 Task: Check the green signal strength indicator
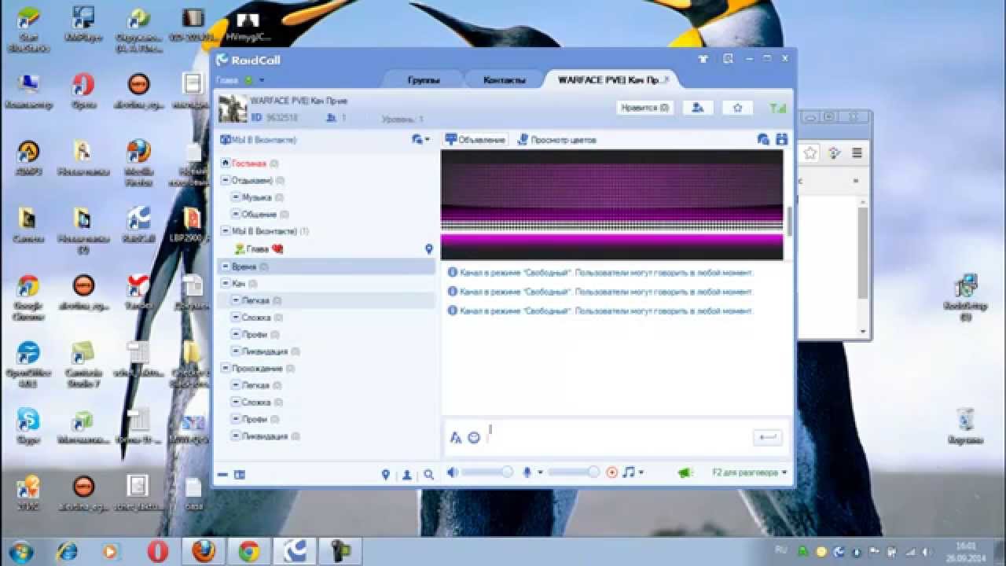[778, 108]
